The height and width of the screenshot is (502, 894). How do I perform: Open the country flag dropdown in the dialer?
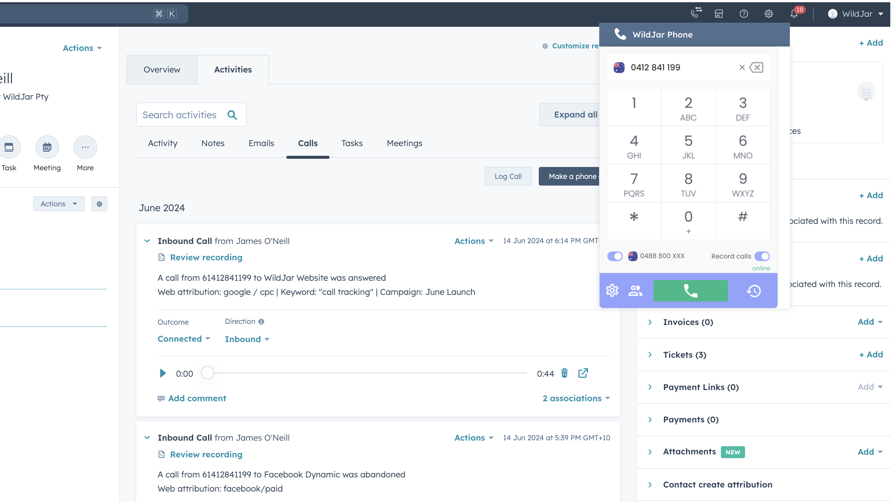pyautogui.click(x=618, y=67)
